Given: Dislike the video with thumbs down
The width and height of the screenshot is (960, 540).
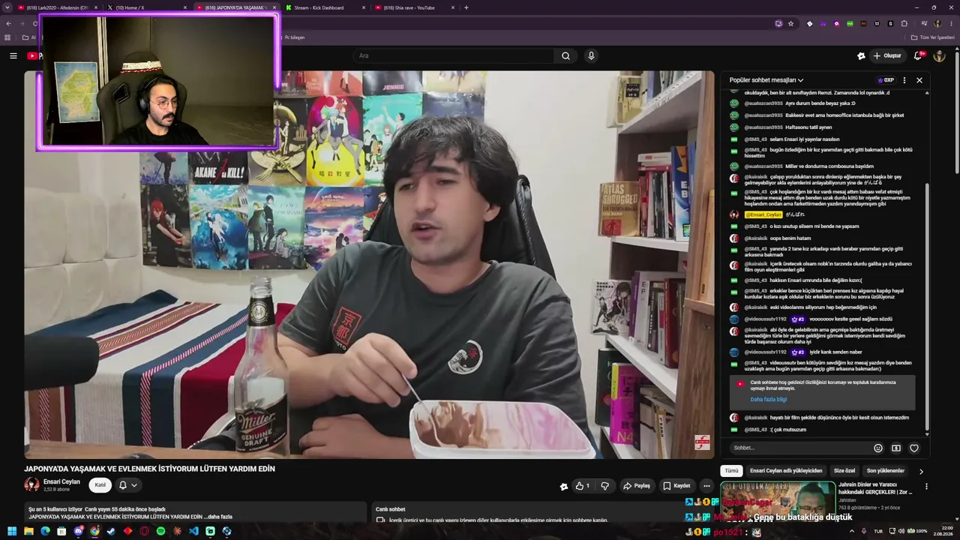Looking at the screenshot, I should click(604, 486).
